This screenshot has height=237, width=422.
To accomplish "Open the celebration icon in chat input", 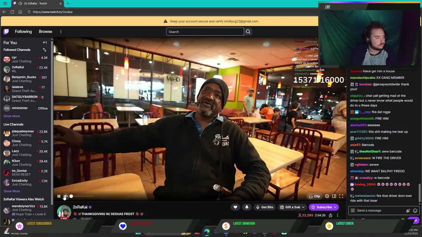I will coord(408,211).
